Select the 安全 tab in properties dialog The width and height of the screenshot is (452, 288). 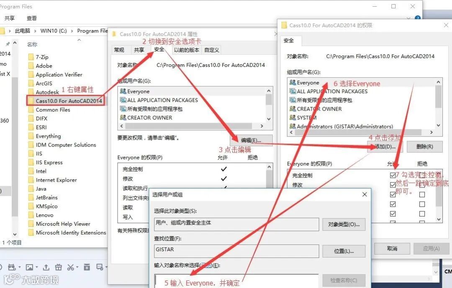click(159, 49)
